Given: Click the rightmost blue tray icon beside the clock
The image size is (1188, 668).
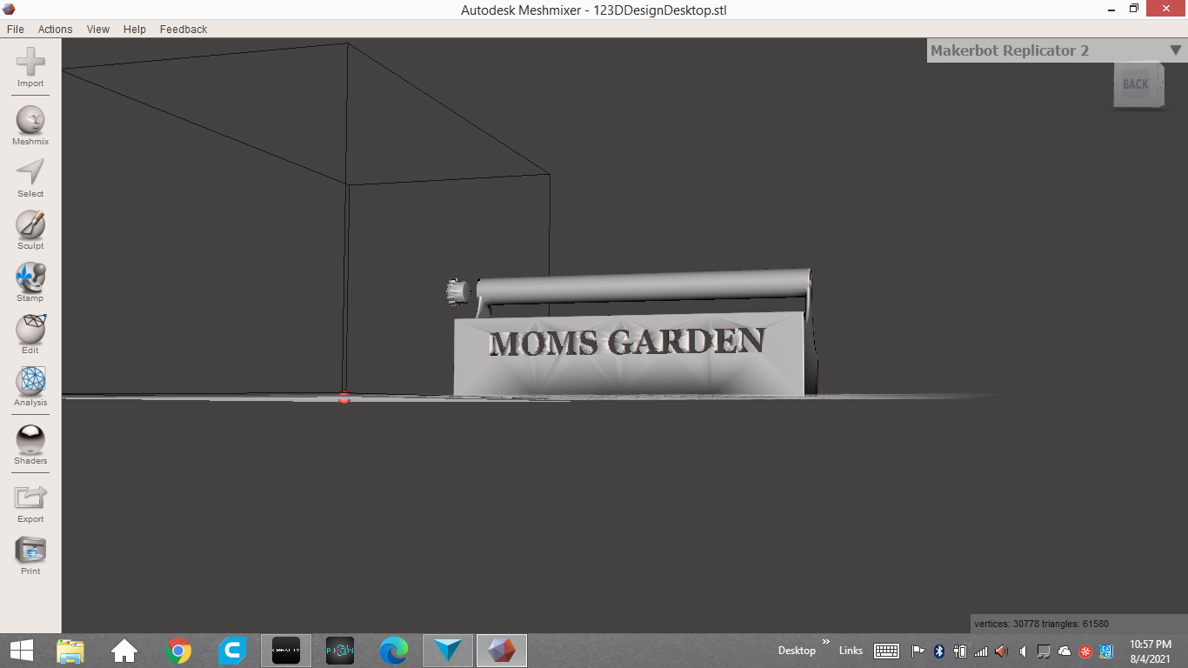Looking at the screenshot, I should (x=1106, y=651).
